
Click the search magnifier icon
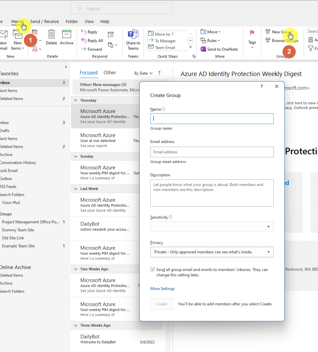pos(80,9)
